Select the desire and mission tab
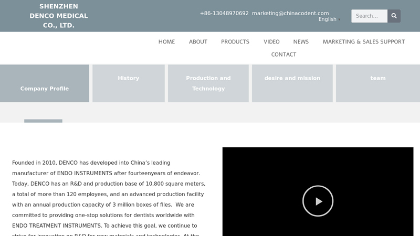Viewport: 420px width, 236px height. [292, 83]
